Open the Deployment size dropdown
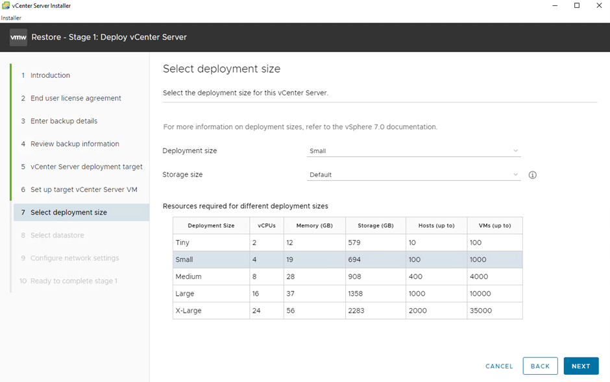Viewport: 610px width, 382px height. tap(413, 151)
